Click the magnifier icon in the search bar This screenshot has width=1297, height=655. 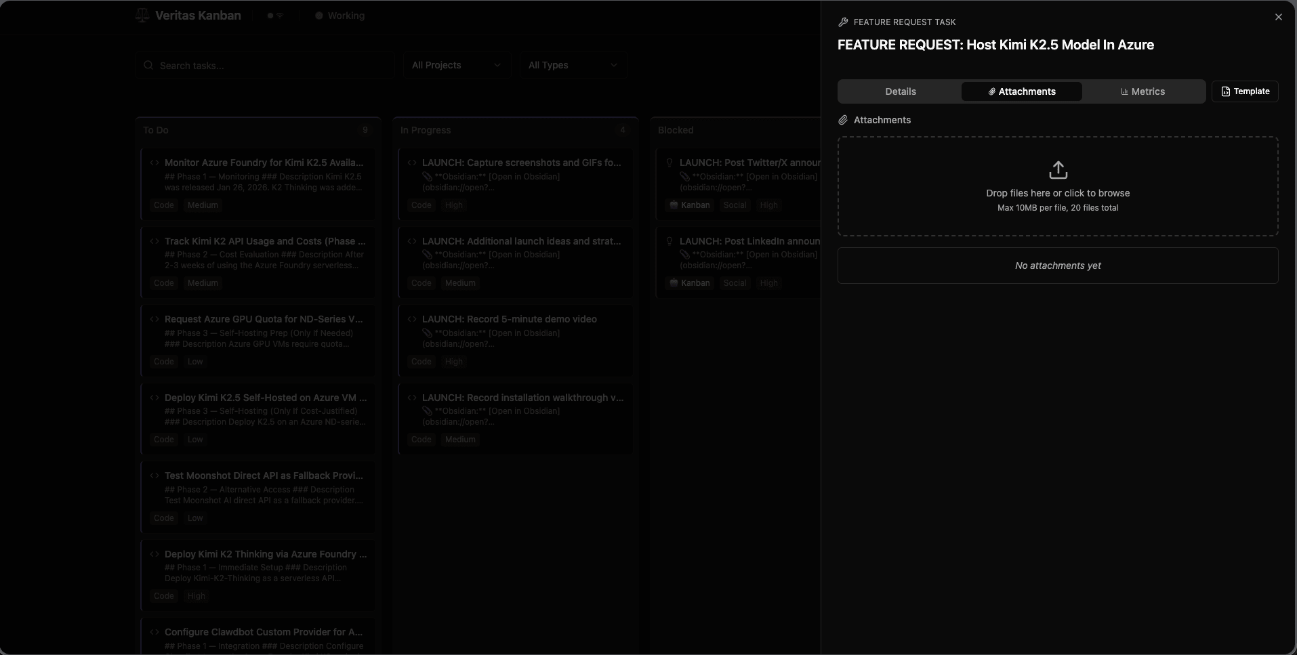(148, 66)
